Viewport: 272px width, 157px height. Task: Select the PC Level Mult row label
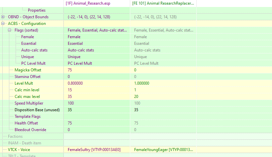tap(33, 63)
